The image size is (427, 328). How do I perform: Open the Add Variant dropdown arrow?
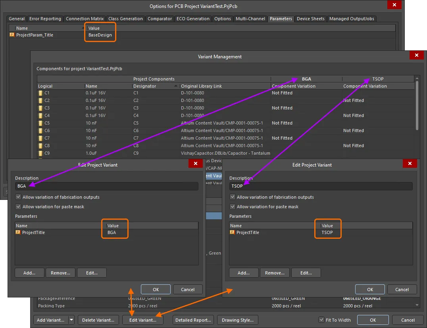tap(71, 320)
